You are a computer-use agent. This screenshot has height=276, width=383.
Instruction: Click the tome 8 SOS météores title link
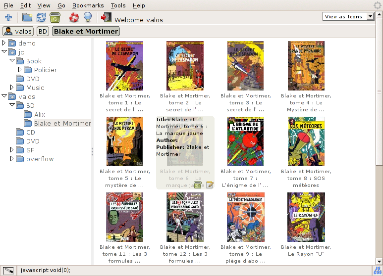(306, 179)
